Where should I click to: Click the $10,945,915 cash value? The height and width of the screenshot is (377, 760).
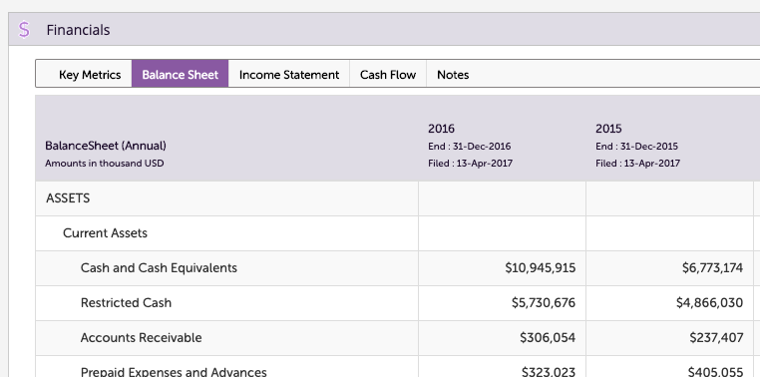pos(540,268)
